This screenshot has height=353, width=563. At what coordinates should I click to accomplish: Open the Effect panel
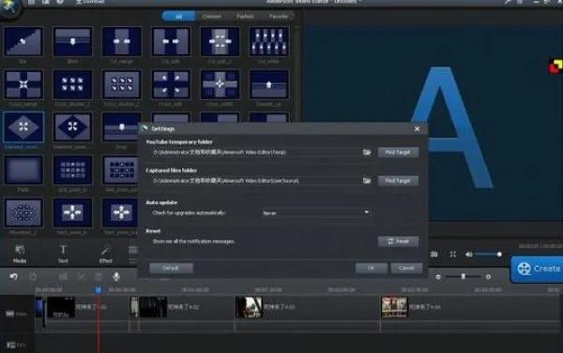click(x=105, y=254)
